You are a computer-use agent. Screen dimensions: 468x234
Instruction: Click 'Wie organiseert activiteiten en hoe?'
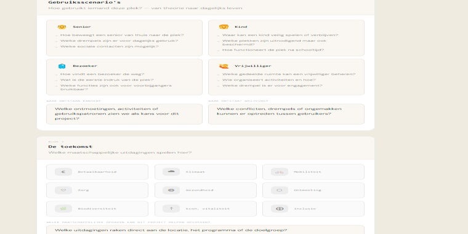[269, 80]
